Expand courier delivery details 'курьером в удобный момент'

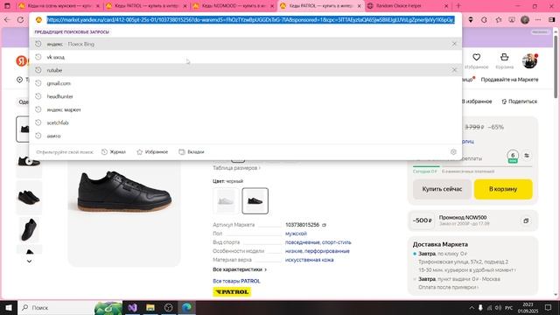point(466,270)
